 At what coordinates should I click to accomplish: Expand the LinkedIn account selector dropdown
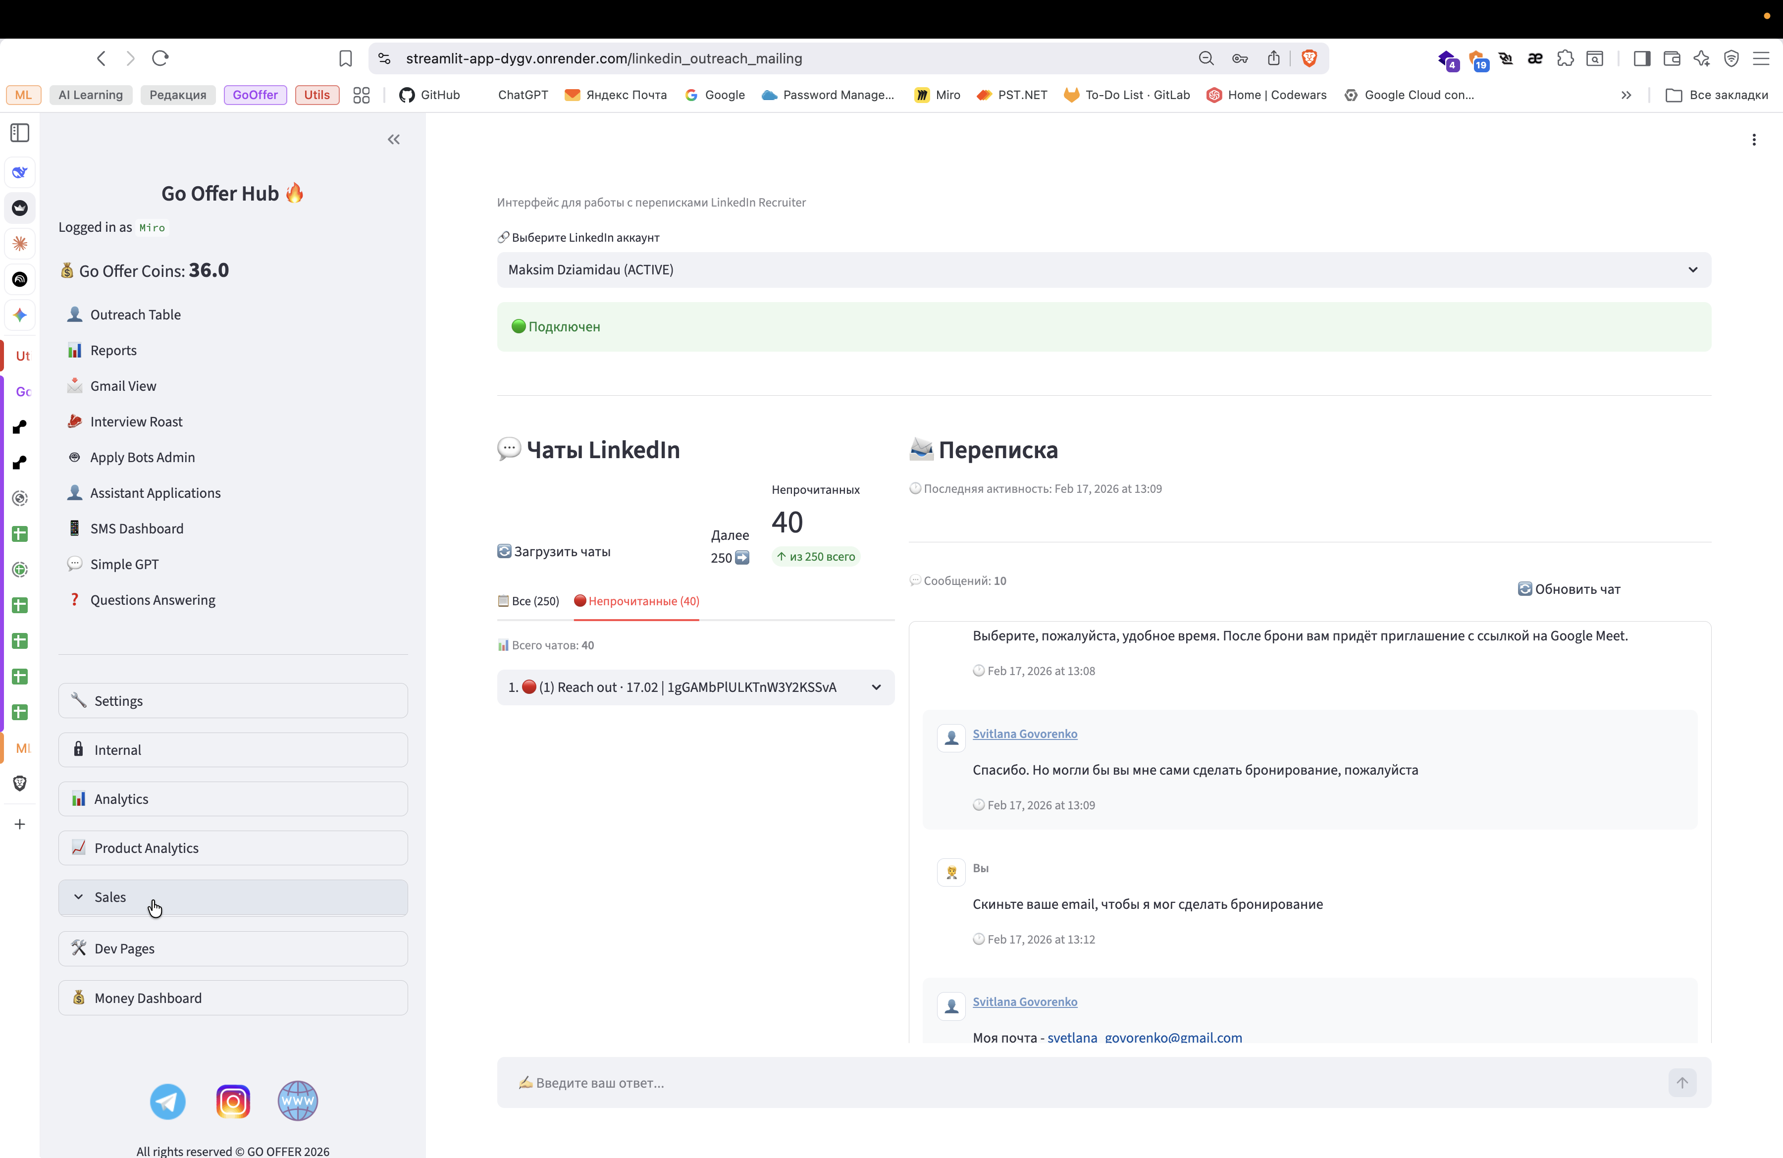(x=1103, y=269)
